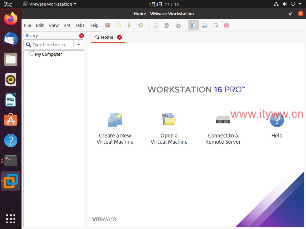
Task: Open the View menu
Action: 54,25
